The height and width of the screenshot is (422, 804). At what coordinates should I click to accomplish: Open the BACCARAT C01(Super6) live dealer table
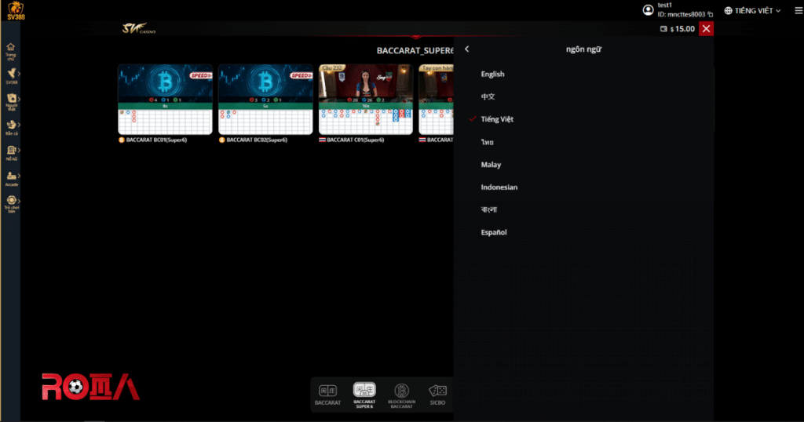coord(366,100)
